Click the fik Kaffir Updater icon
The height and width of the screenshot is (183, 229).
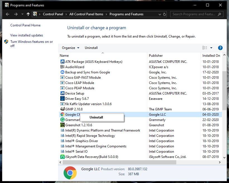tap(62, 104)
